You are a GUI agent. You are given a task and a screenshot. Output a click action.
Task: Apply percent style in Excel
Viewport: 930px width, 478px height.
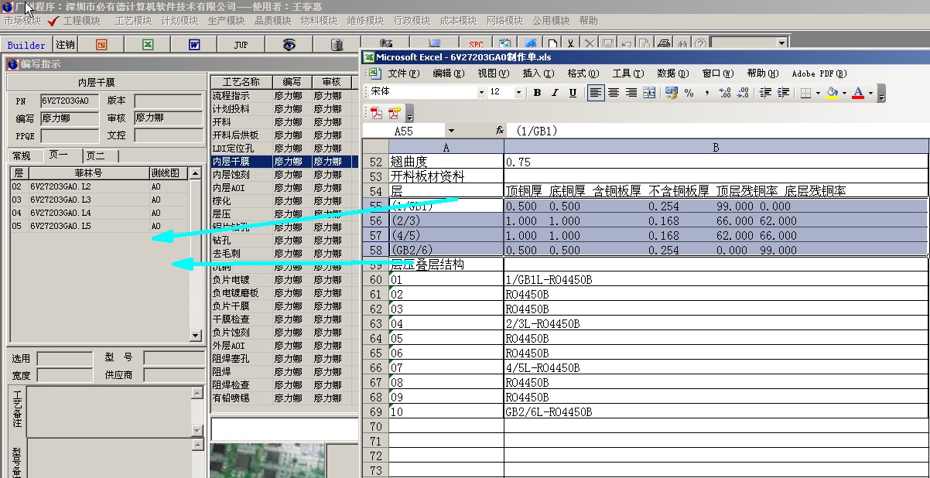689,93
